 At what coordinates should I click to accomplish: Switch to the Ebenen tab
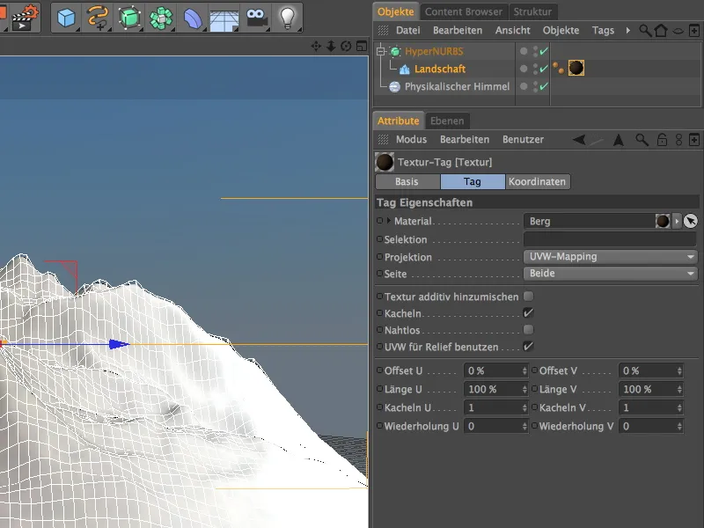coord(447,121)
